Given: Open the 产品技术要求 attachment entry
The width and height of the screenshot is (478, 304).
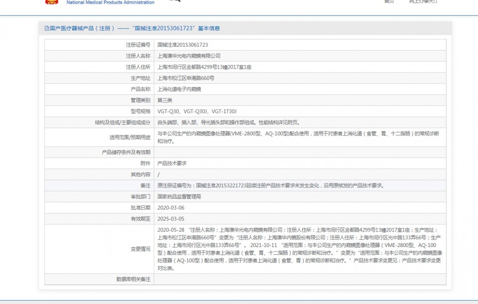Looking at the screenshot, I should [x=172, y=163].
